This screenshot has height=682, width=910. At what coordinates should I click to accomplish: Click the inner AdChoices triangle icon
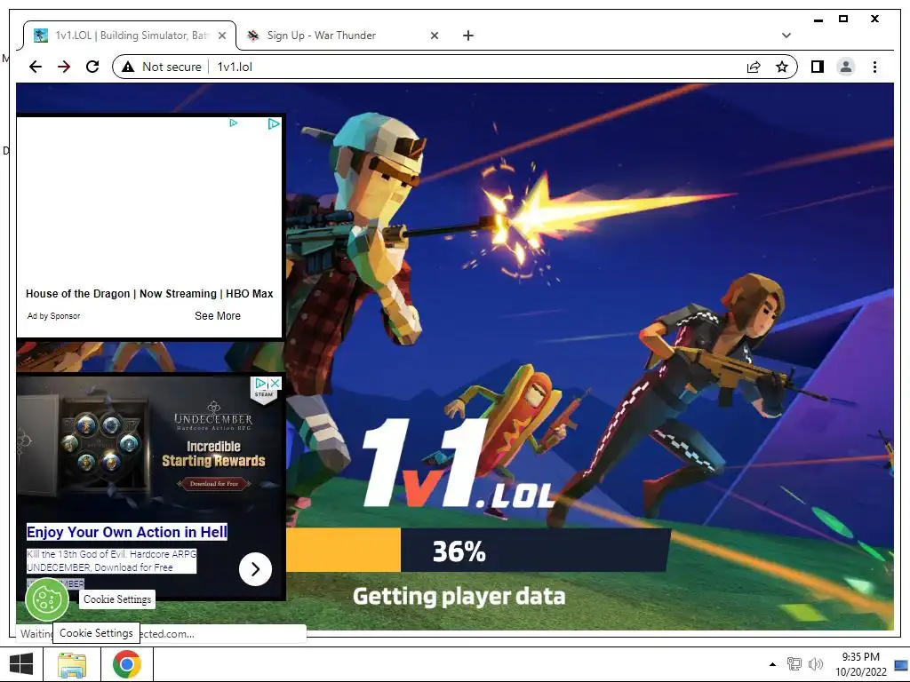point(234,123)
